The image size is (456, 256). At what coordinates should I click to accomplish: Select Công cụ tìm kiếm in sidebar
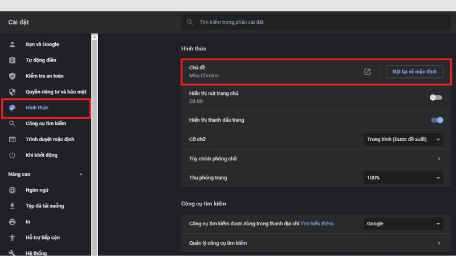coord(46,123)
